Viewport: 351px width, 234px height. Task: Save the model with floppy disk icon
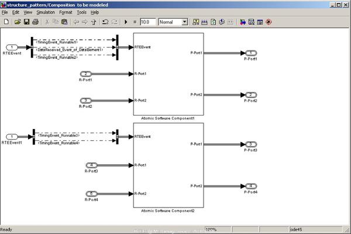point(27,22)
